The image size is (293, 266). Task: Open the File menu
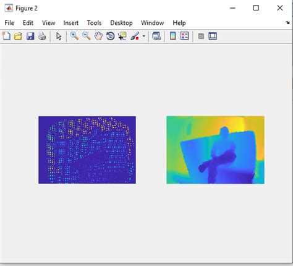tap(9, 23)
